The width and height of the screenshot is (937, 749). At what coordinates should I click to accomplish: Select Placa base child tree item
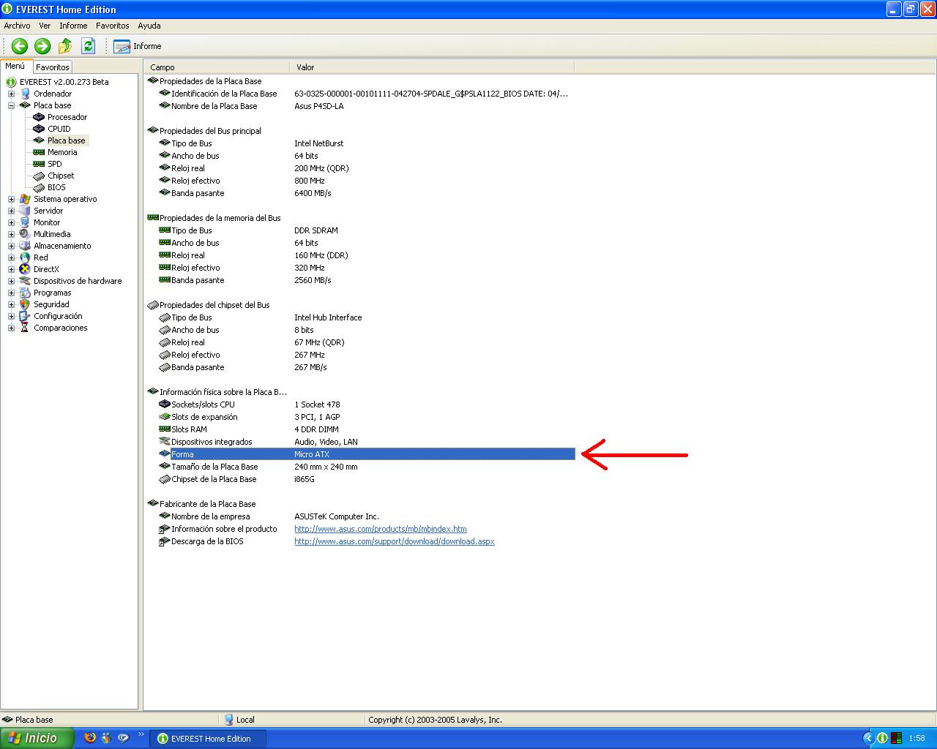coord(67,140)
